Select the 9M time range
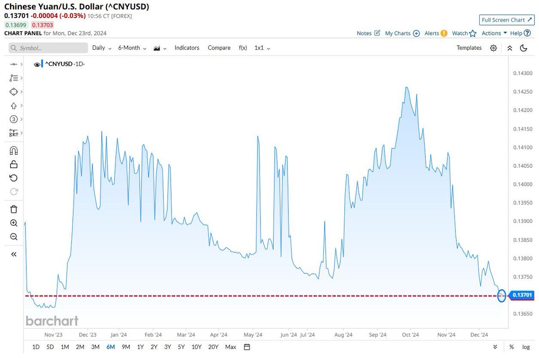Viewport: 539px width, 358px height. [126, 347]
